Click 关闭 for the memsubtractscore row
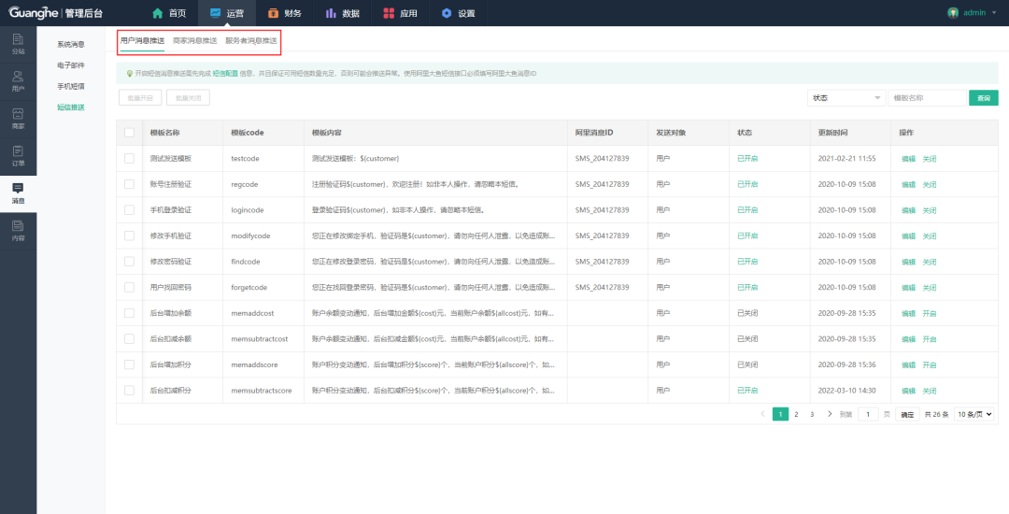This screenshot has width=1009, height=514. click(x=930, y=391)
